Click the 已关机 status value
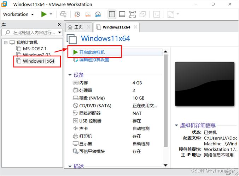Image resolution: width=239 pixels, height=176 pixels. (x=210, y=132)
